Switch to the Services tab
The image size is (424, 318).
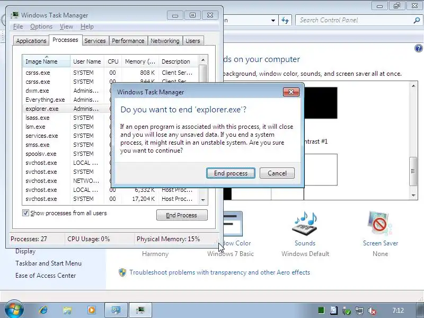pyautogui.click(x=95, y=41)
